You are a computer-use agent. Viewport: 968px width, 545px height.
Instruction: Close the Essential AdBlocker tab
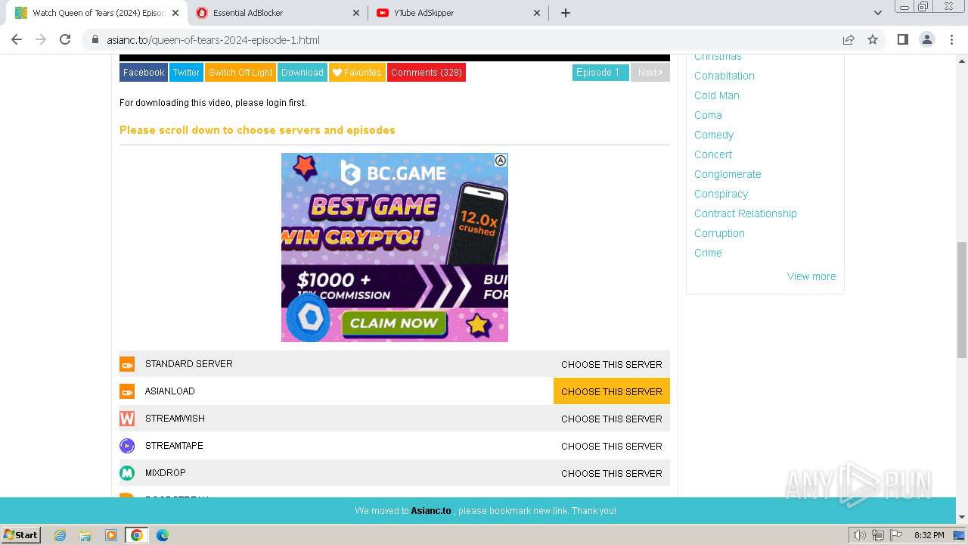coord(356,13)
